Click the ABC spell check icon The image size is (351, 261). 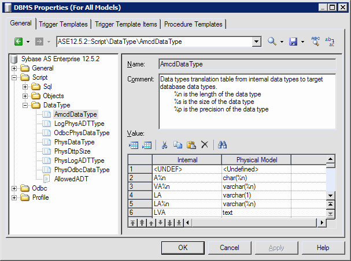point(316,42)
